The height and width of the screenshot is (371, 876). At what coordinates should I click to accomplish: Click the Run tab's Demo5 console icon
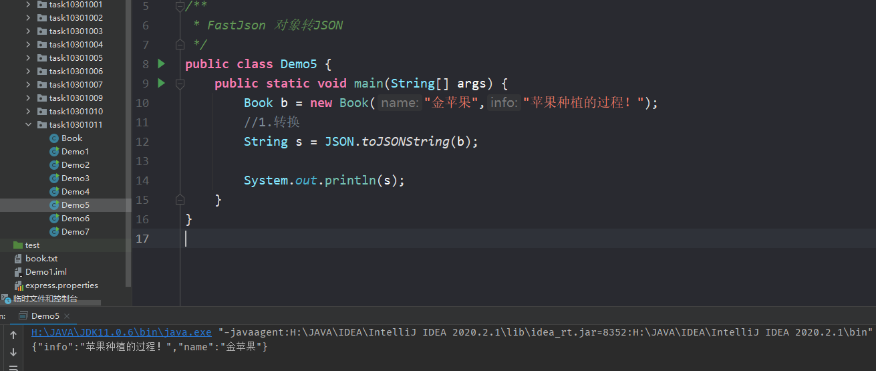(x=23, y=316)
